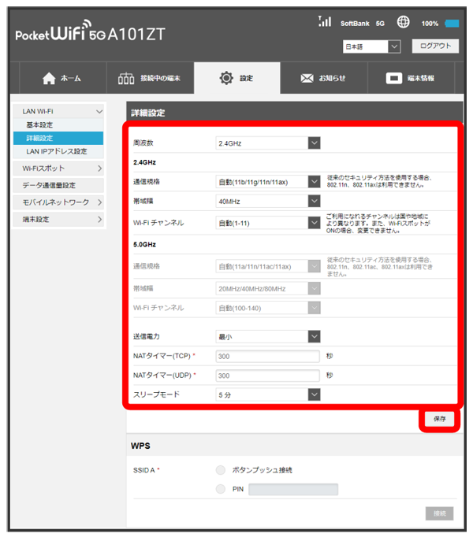Screen dimensions: 473x537
Task: Open the 周波数 2.4GHz dropdown
Action: tap(268, 143)
